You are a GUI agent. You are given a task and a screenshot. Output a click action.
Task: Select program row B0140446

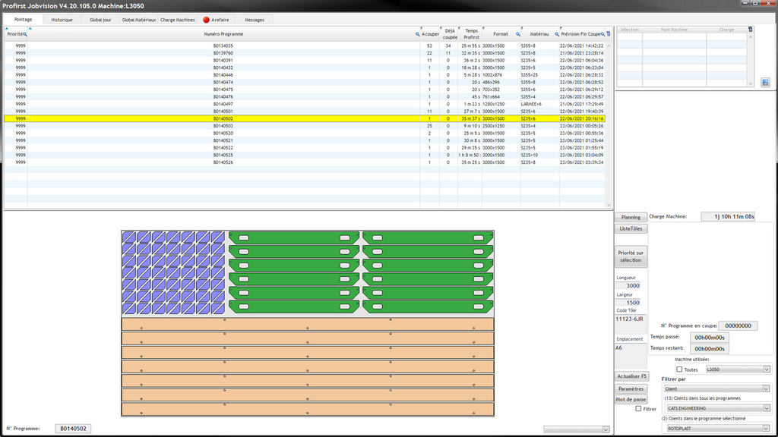(305, 75)
